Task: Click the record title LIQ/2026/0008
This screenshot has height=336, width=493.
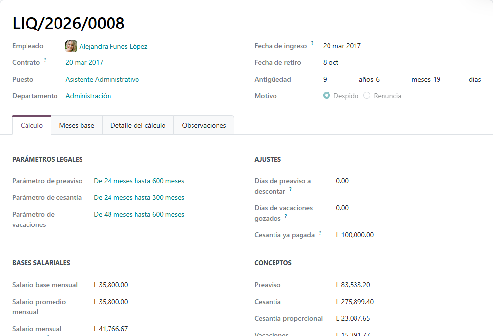Action: pyautogui.click(x=69, y=23)
